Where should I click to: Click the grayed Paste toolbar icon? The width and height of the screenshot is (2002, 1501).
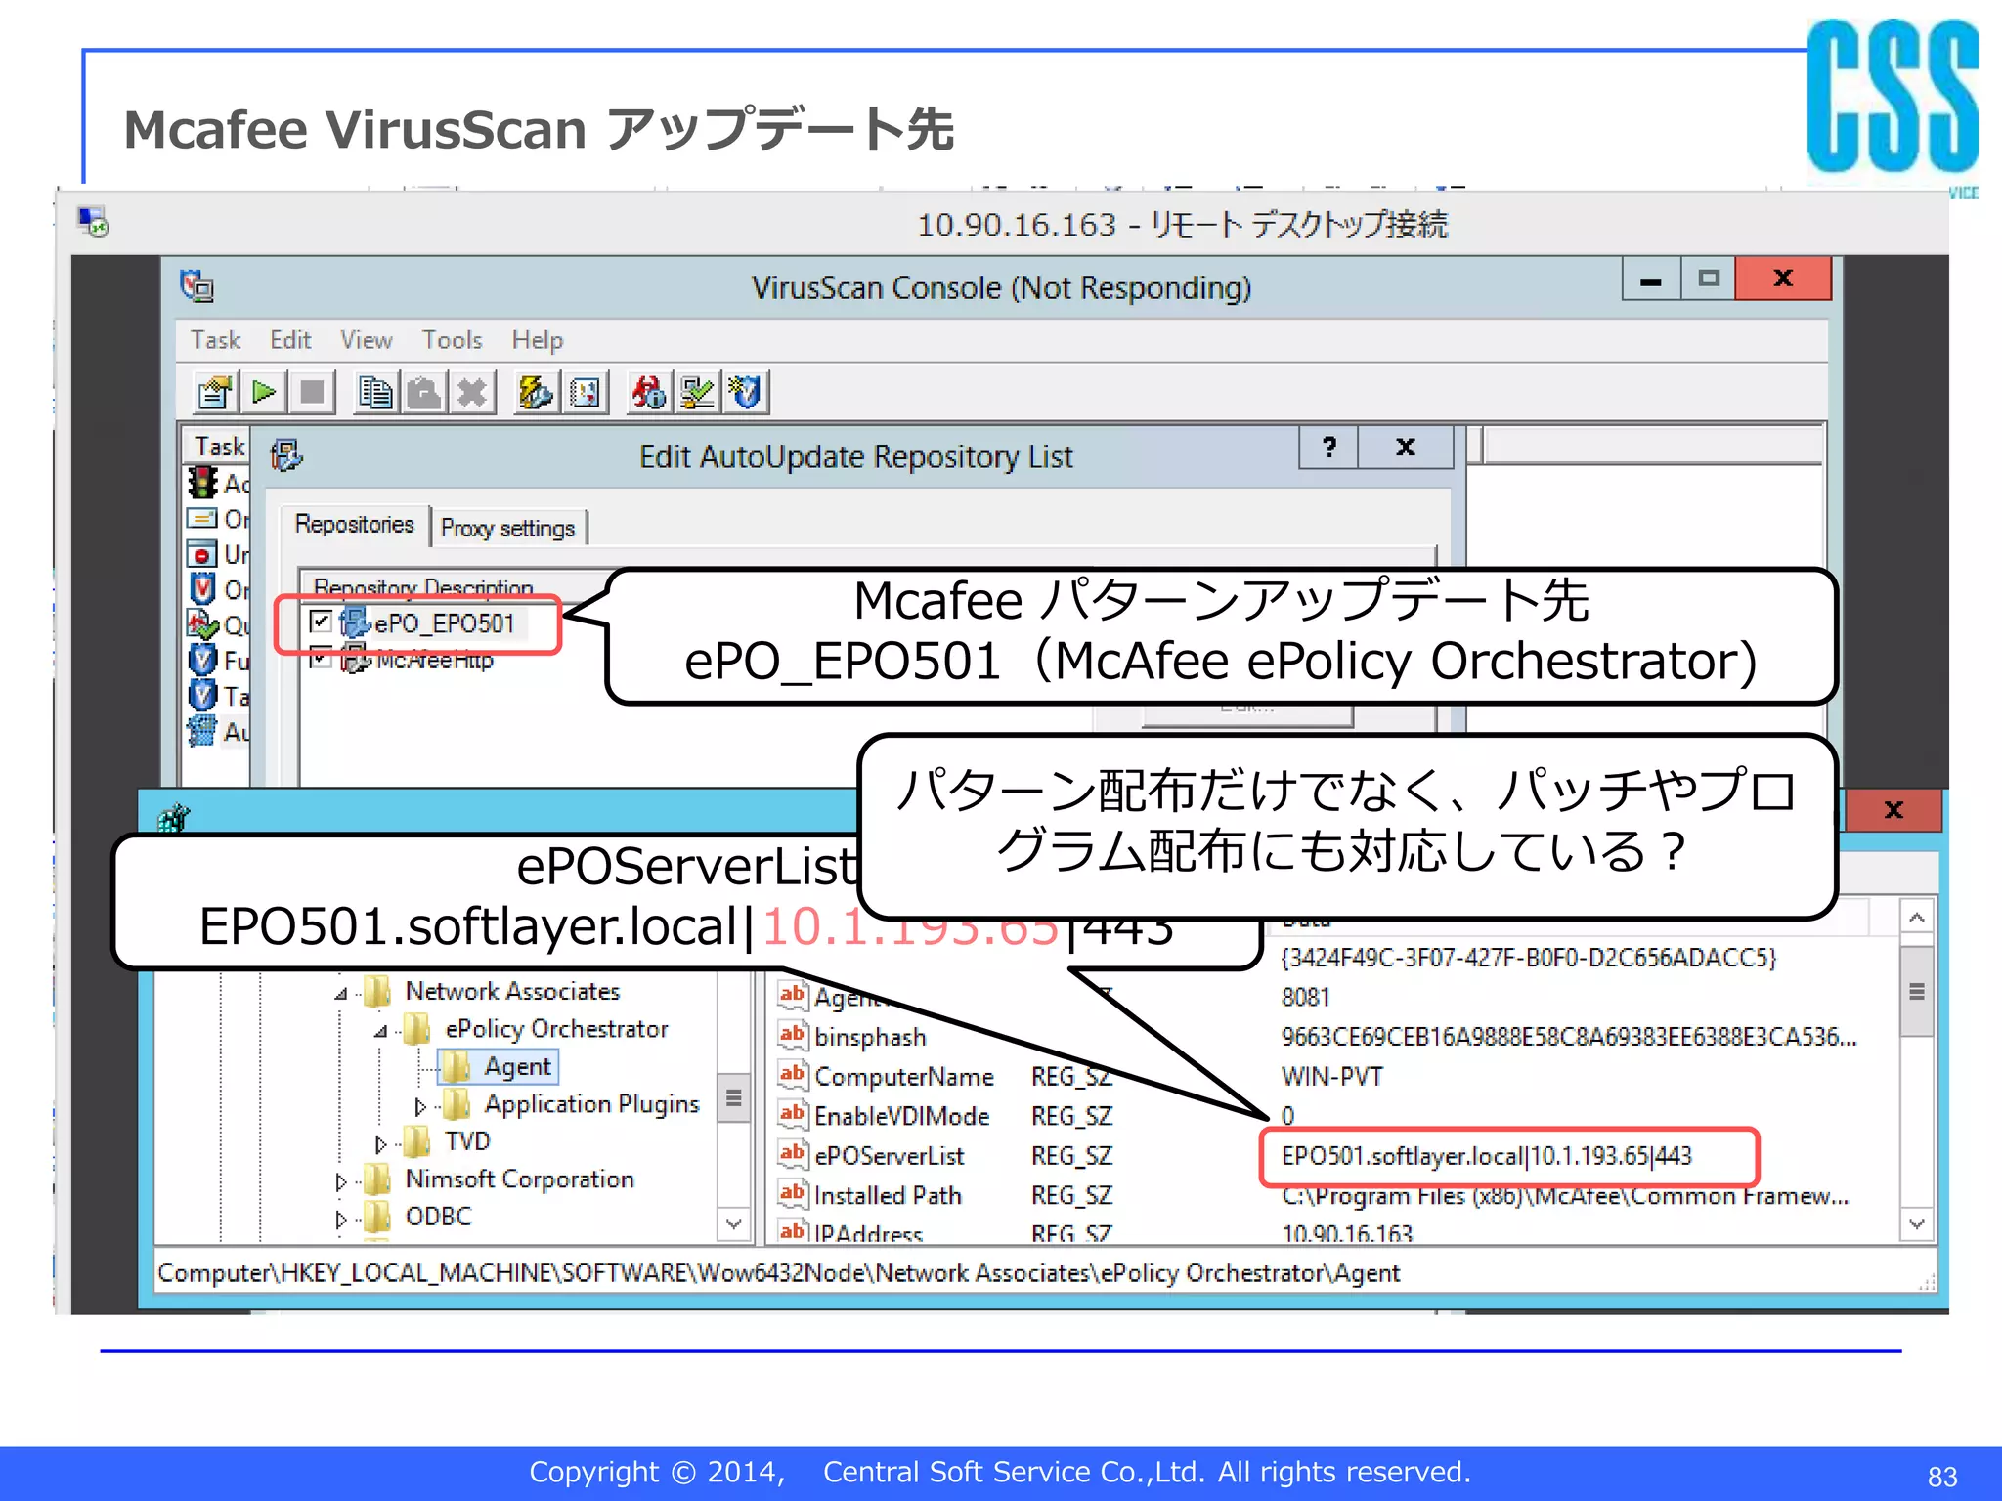coord(424,393)
